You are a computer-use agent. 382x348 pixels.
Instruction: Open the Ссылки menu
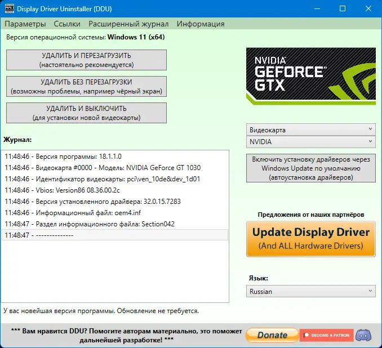point(67,24)
